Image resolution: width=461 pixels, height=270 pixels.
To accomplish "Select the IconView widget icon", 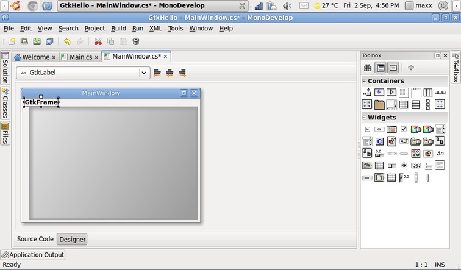I will click(416, 154).
